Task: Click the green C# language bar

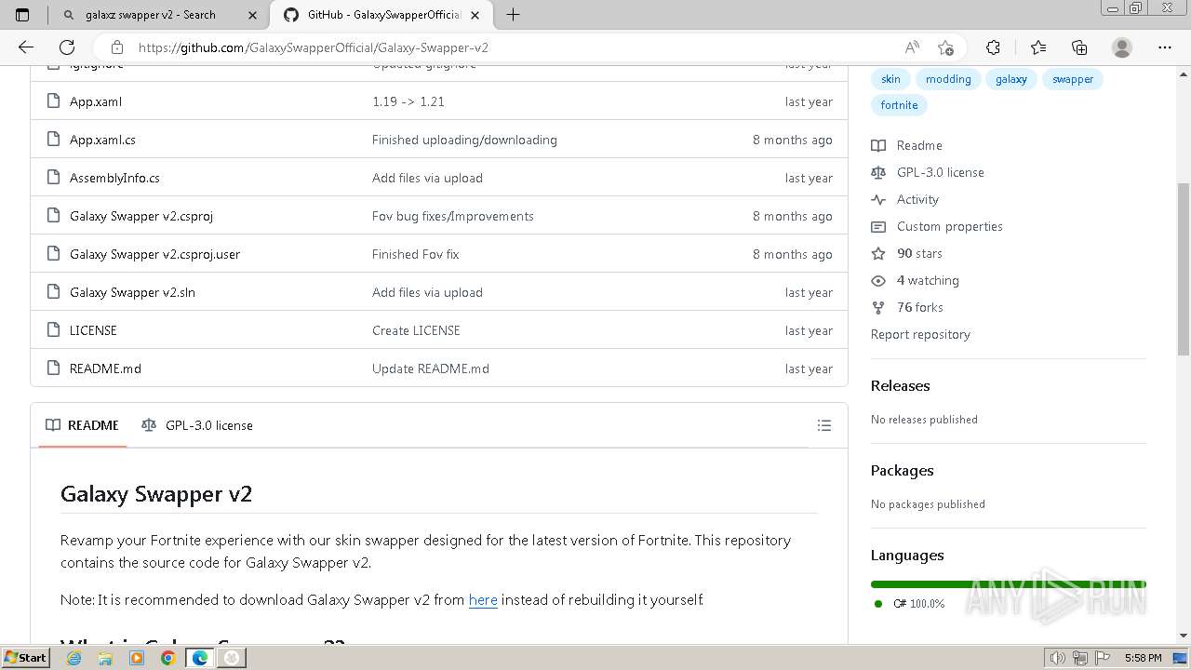Action: point(1009,583)
